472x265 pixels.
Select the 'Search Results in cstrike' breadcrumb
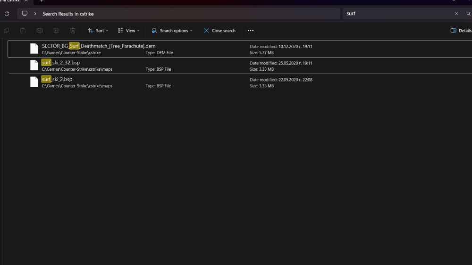[68, 14]
